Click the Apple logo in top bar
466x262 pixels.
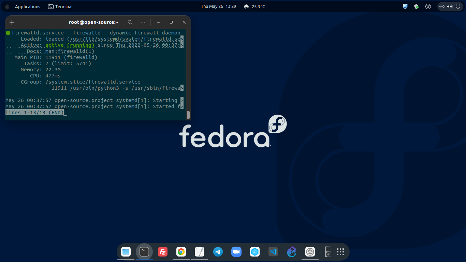7,6
